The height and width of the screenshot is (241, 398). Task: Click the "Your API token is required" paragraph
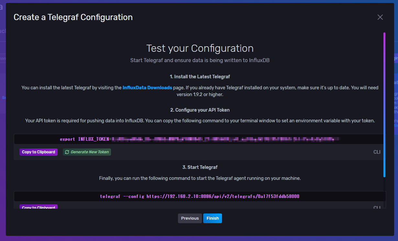(200, 121)
